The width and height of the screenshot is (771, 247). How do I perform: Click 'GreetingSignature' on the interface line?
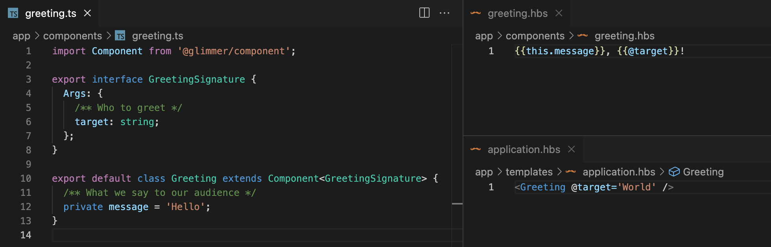coord(197,79)
